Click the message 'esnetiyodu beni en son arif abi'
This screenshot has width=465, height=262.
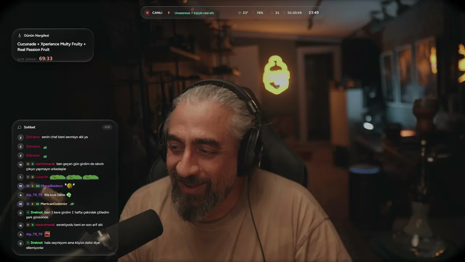point(80,225)
